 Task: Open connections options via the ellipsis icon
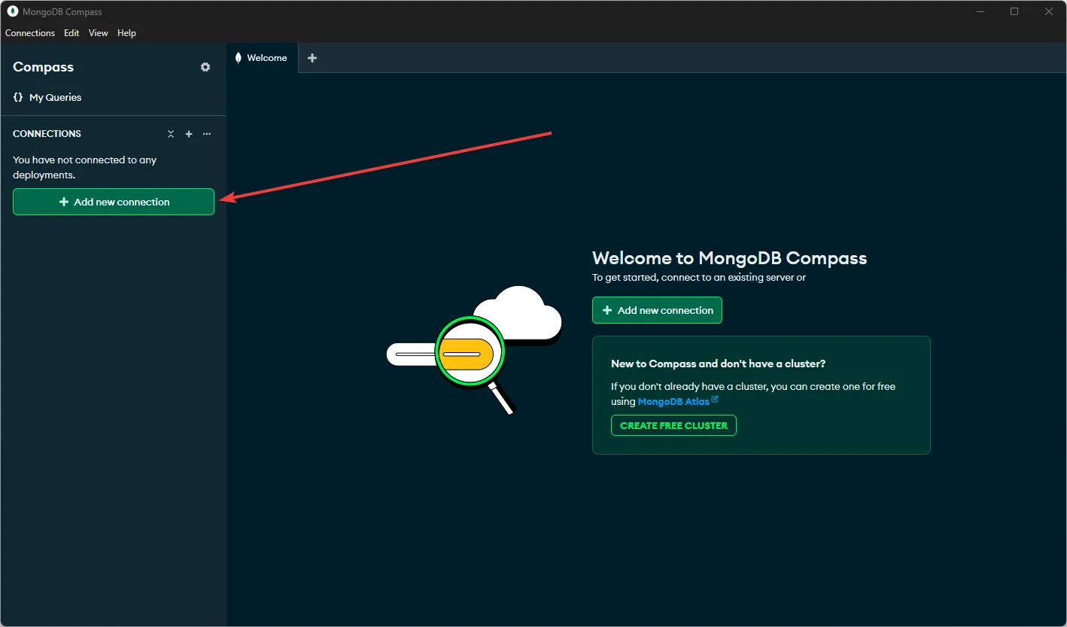pos(207,133)
